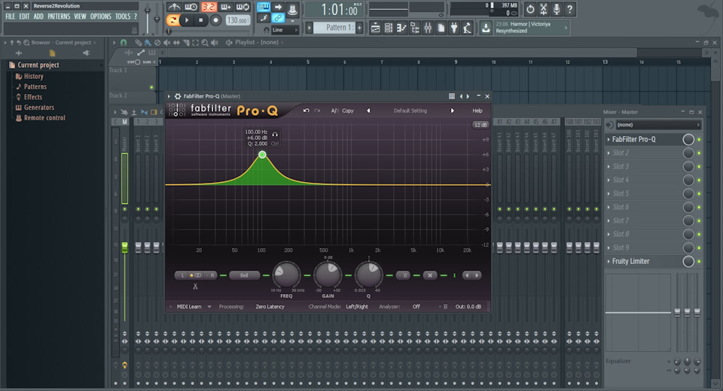Open the 12 dB display range dropdown
723x391 pixels.
coord(480,126)
